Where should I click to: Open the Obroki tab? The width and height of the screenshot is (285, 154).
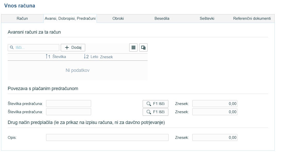coord(118,18)
